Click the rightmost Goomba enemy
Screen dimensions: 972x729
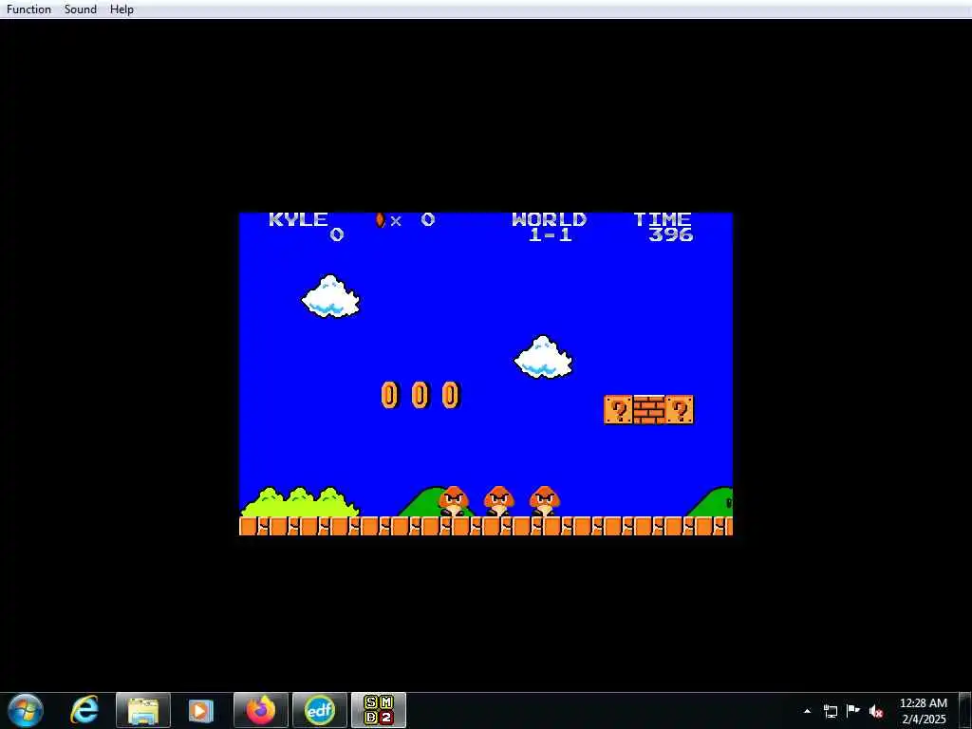[x=545, y=501]
